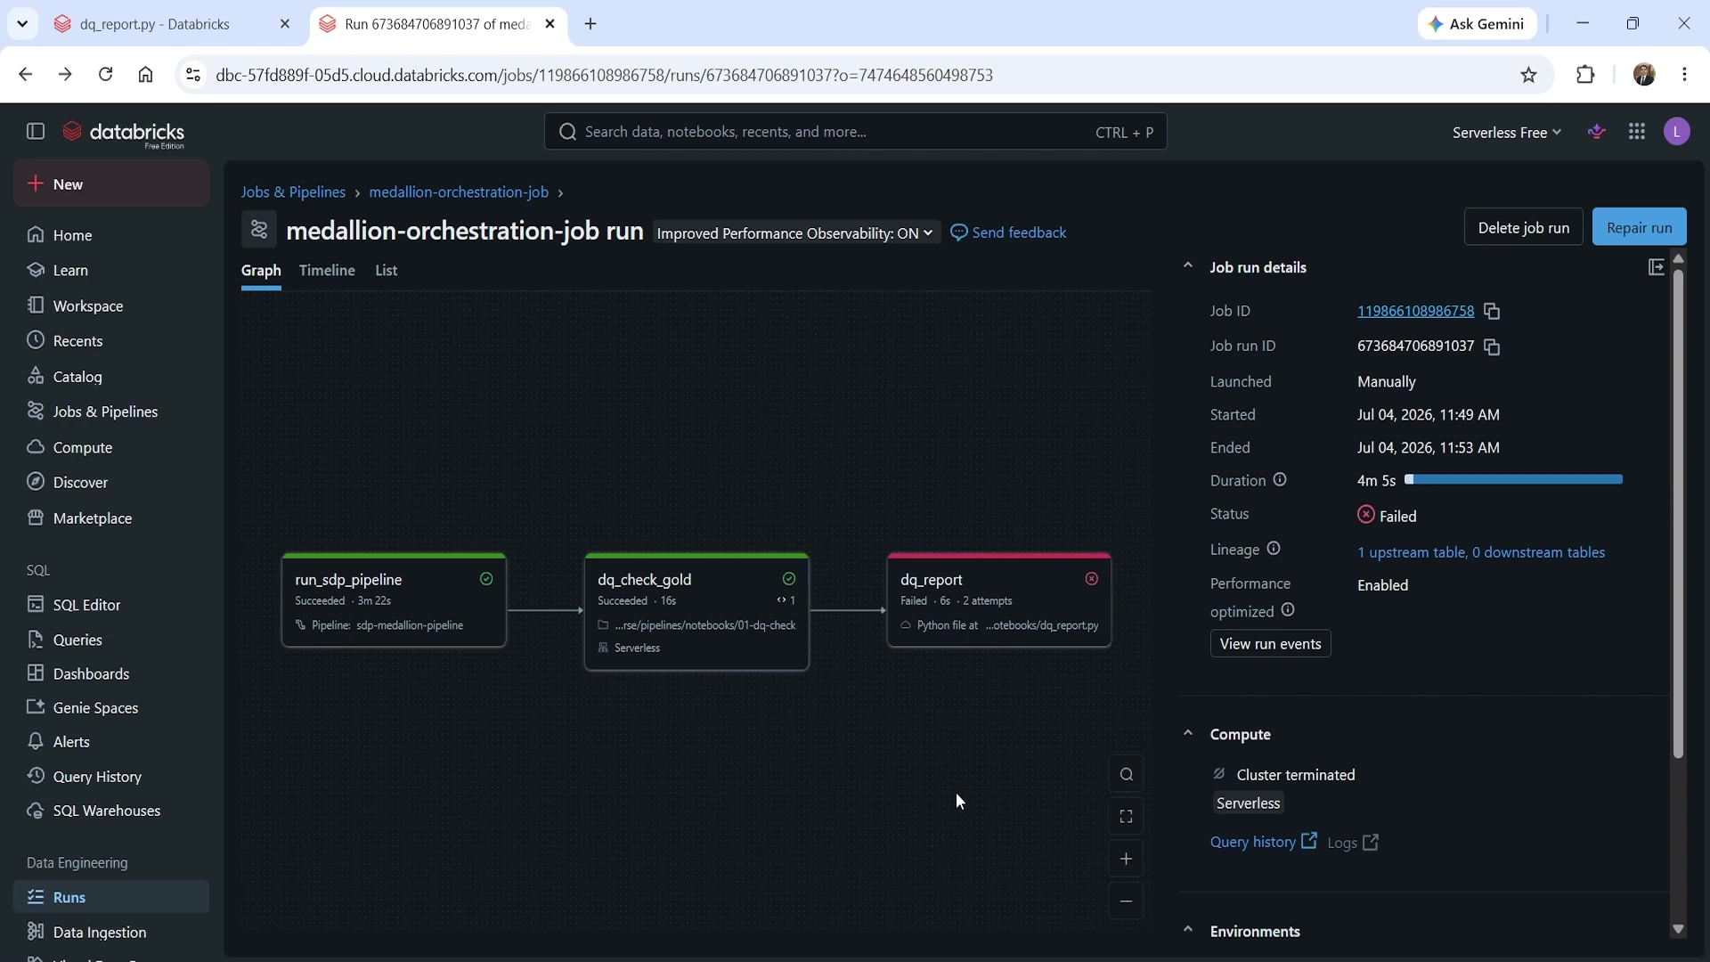Bookmark this page with star icon
Image resolution: width=1710 pixels, height=962 pixels.
1529,75
